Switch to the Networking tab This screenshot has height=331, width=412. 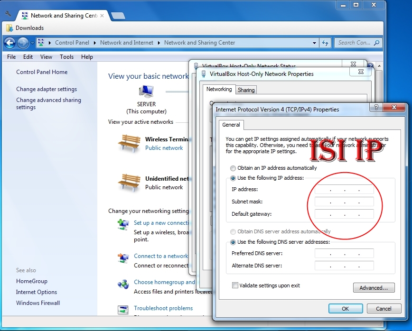(x=219, y=89)
